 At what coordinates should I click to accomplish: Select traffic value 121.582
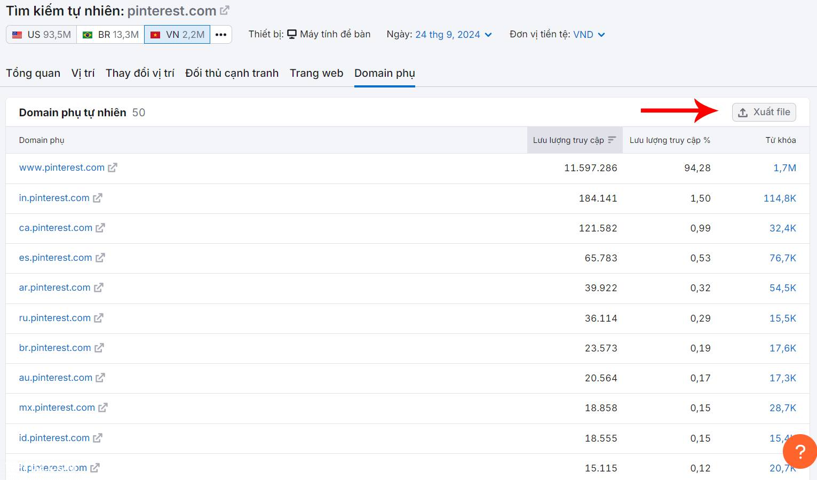pos(598,228)
